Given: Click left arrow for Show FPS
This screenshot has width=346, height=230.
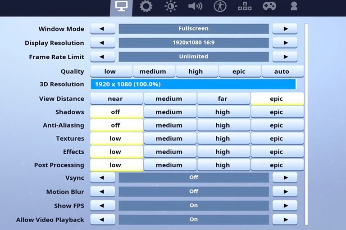Looking at the screenshot, I should click(x=103, y=206).
